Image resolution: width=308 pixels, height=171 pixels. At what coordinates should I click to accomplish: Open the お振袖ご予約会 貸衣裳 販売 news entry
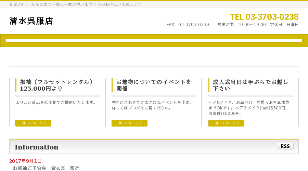pos(46,168)
